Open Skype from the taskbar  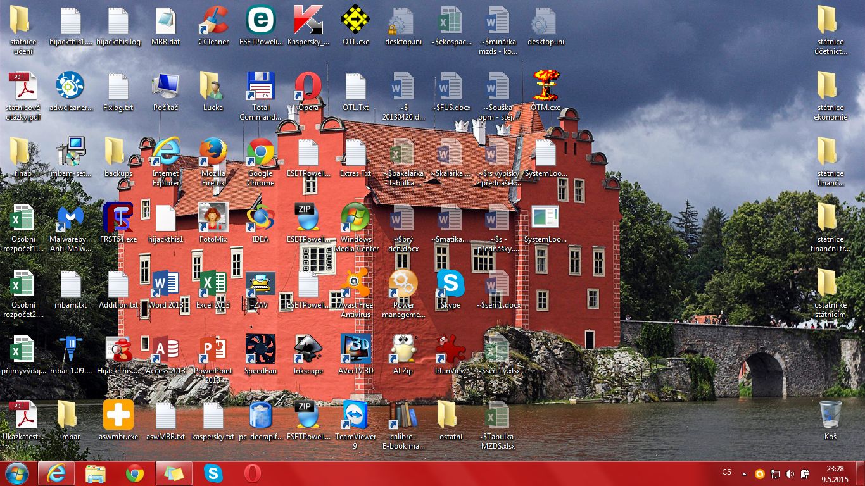pos(213,473)
